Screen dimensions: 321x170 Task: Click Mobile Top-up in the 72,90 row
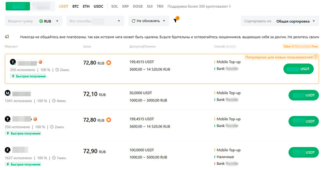tap(229, 150)
